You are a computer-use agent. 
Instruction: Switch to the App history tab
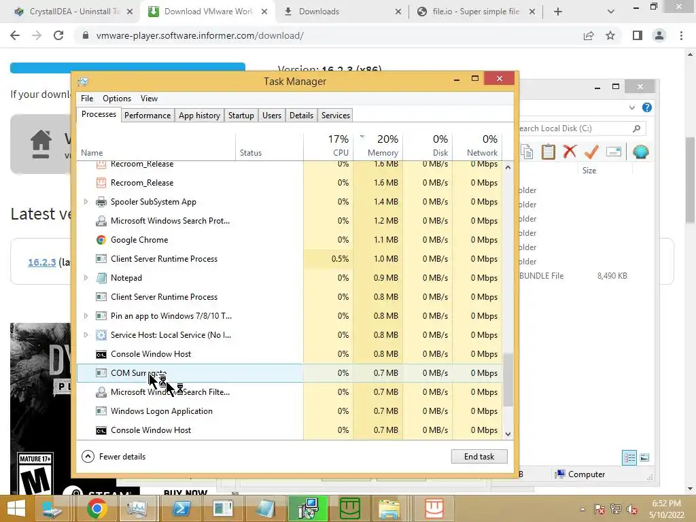199,116
